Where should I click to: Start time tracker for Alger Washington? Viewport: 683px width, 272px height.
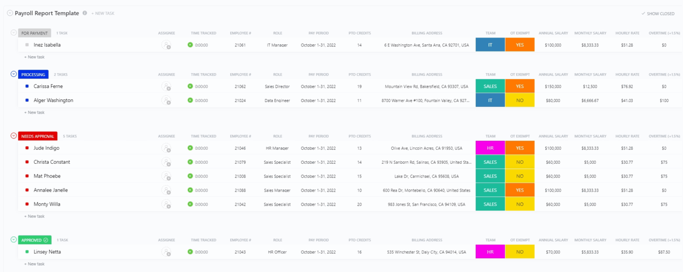coord(190,100)
